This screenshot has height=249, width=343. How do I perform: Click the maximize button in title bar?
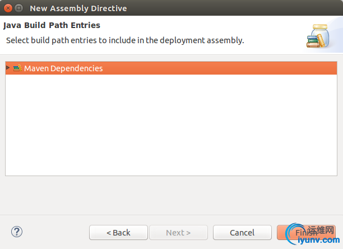point(19,8)
